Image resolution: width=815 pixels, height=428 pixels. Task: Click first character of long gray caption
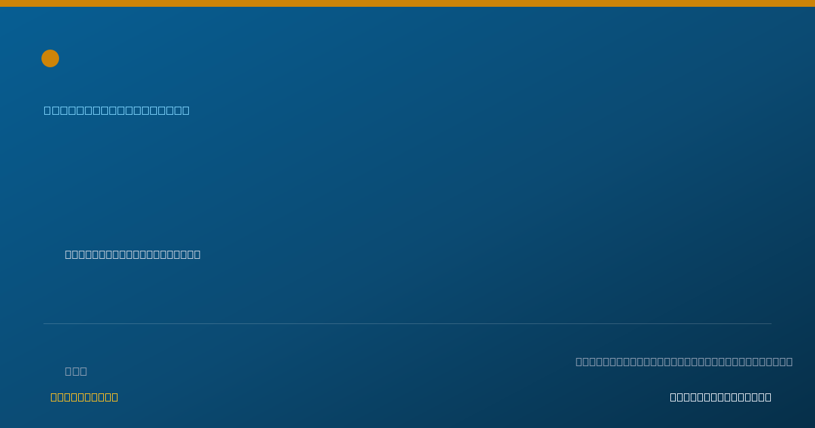579,361
